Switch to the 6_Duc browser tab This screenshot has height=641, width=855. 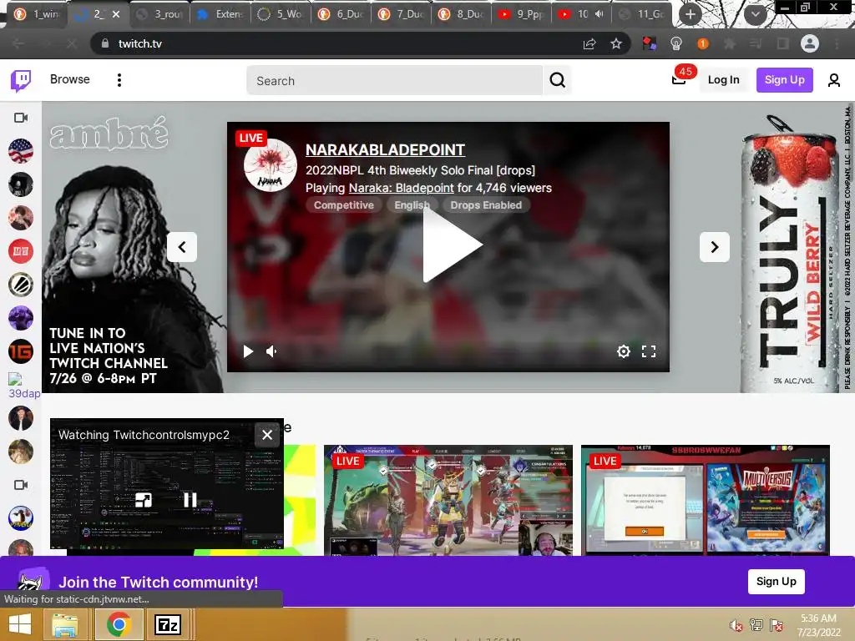pyautogui.click(x=341, y=14)
